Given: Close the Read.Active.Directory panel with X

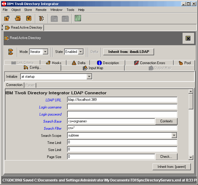Looking at the screenshot, I should tap(188, 38).
